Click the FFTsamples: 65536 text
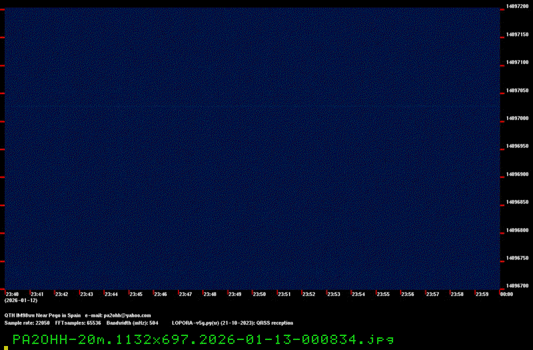 [x=78, y=323]
